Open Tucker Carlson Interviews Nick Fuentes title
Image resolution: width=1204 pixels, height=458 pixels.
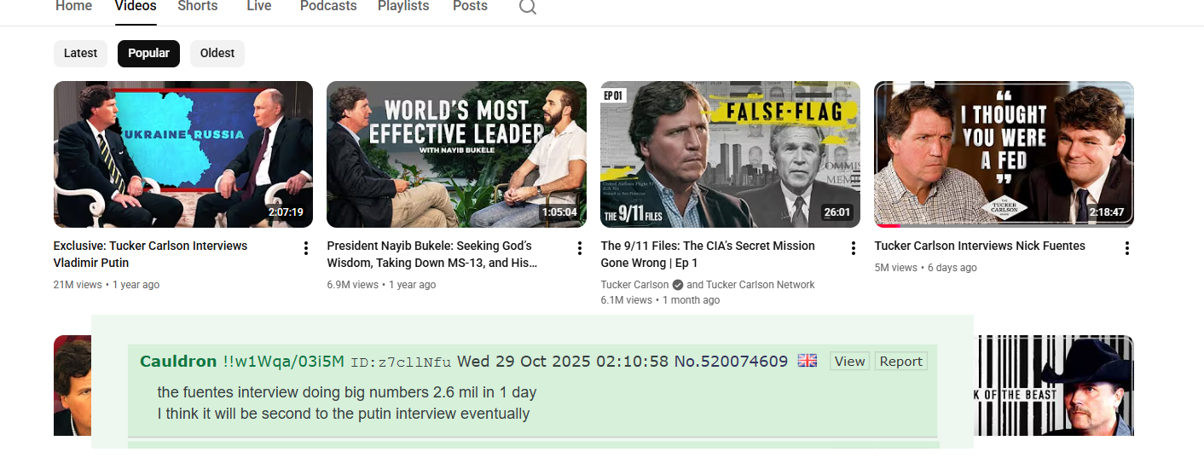point(980,246)
